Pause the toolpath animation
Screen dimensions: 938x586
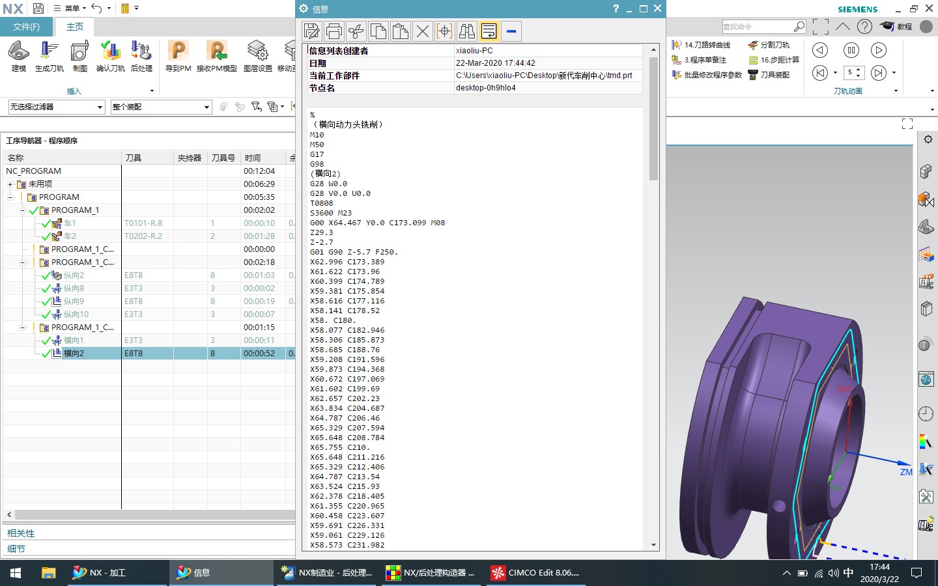point(851,50)
